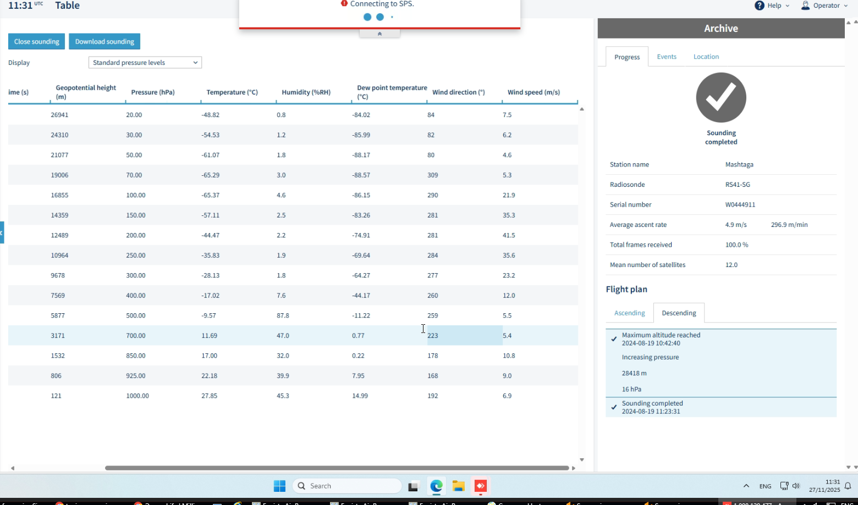Viewport: 858px width, 505px height.
Task: Click the table's scroll up arrow
Action: point(582,109)
